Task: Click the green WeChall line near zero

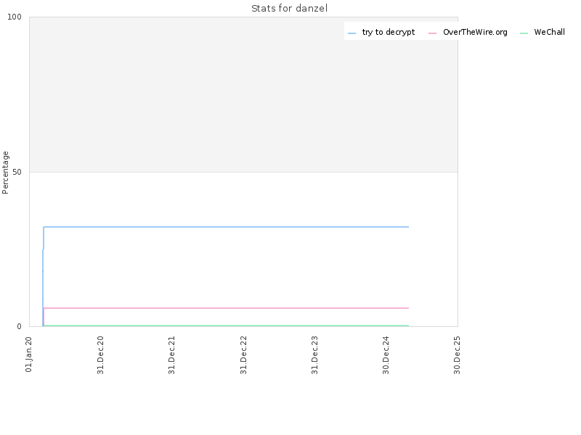Action: pyautogui.click(x=226, y=326)
